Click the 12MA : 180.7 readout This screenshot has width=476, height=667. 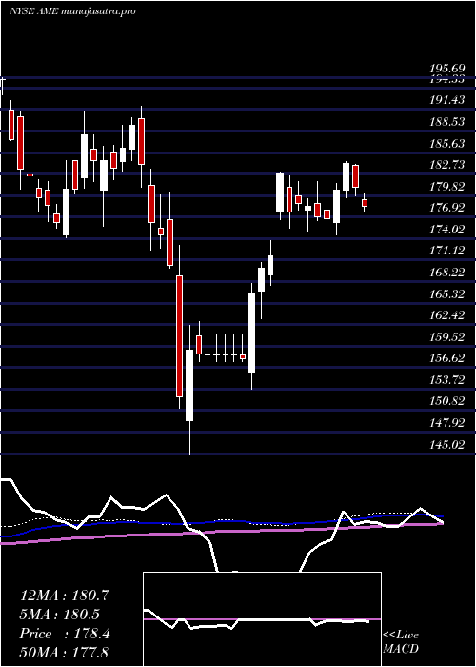65,596
